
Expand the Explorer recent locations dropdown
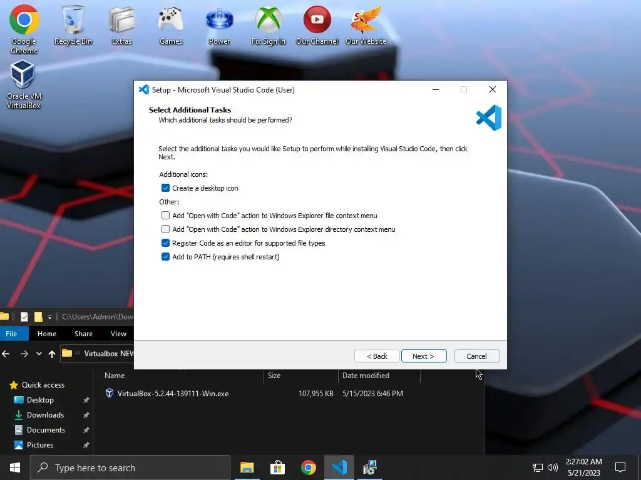pyautogui.click(x=39, y=354)
